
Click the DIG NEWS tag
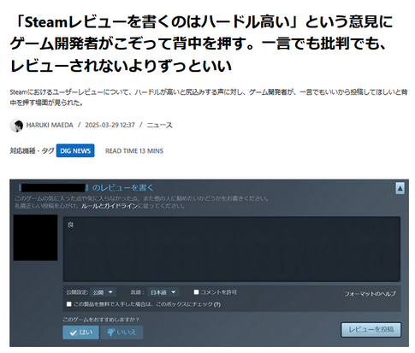click(x=75, y=150)
